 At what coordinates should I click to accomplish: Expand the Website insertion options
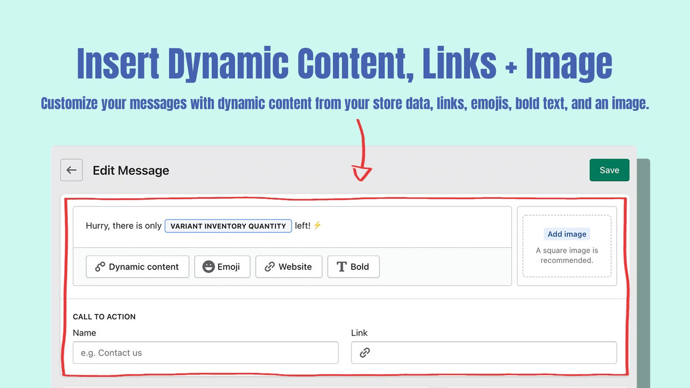pyautogui.click(x=288, y=266)
